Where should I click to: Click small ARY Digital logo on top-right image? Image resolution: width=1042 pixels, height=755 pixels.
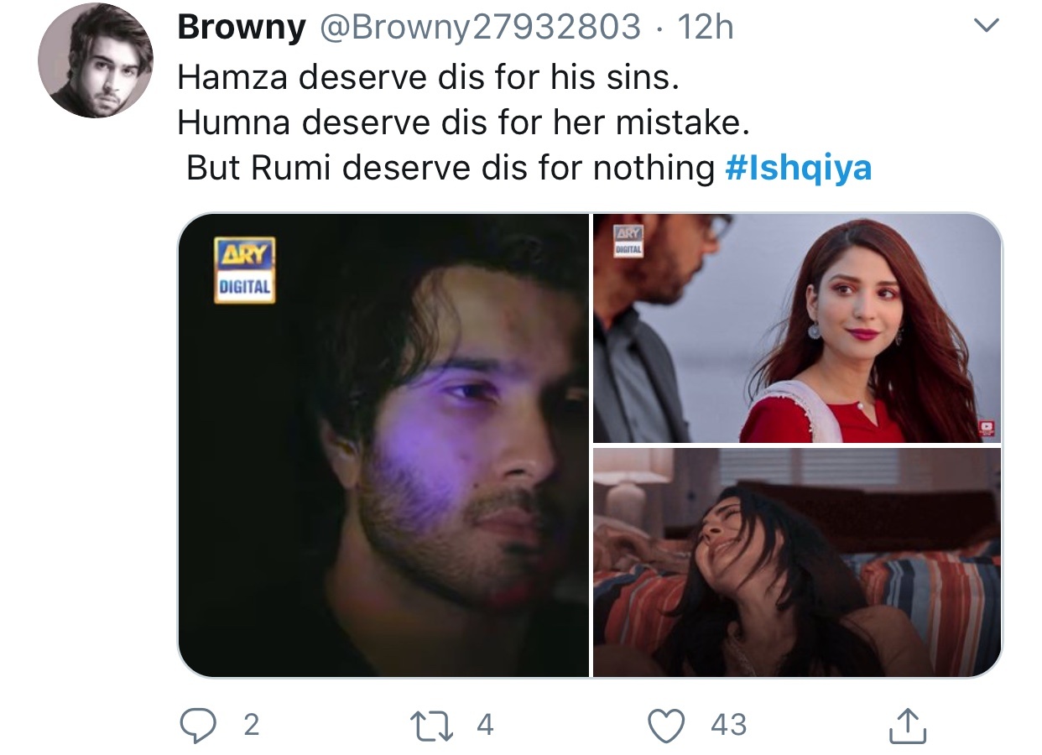pos(629,242)
